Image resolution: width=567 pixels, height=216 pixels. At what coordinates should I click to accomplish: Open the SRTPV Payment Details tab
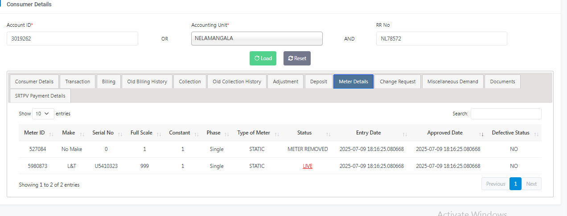[x=40, y=96]
